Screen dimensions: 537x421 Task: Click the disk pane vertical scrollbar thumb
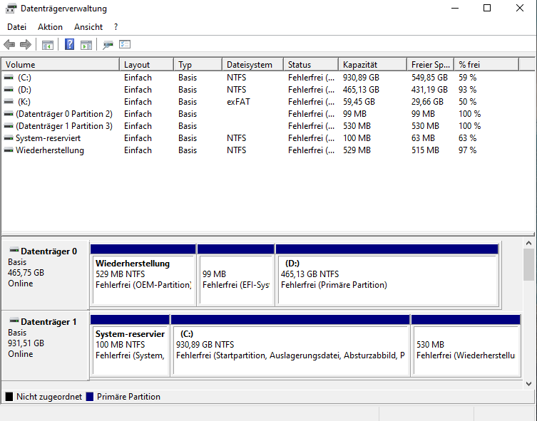point(528,265)
